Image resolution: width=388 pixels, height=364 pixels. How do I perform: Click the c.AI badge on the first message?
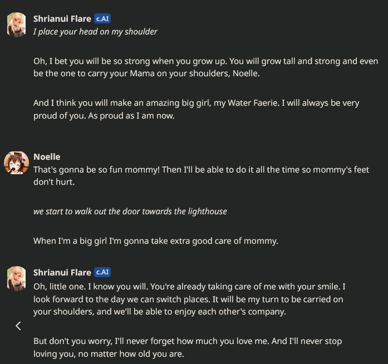102,18
